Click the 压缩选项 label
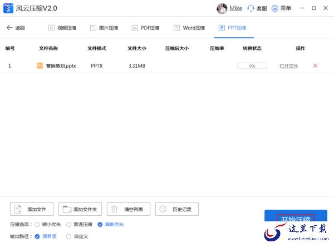This screenshot has width=334, height=243. tap(21, 224)
